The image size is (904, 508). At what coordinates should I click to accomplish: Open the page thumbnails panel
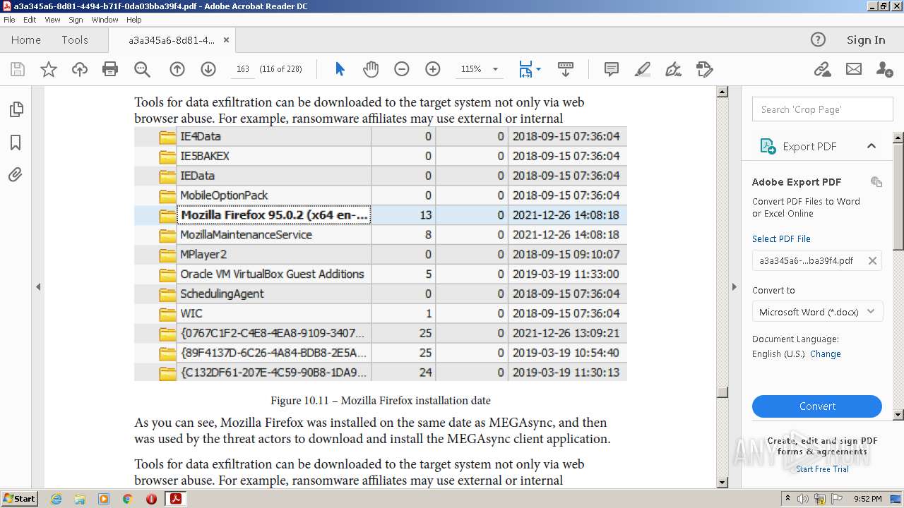(x=16, y=109)
